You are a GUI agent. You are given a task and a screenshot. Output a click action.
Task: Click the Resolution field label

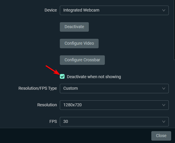tap(47, 105)
